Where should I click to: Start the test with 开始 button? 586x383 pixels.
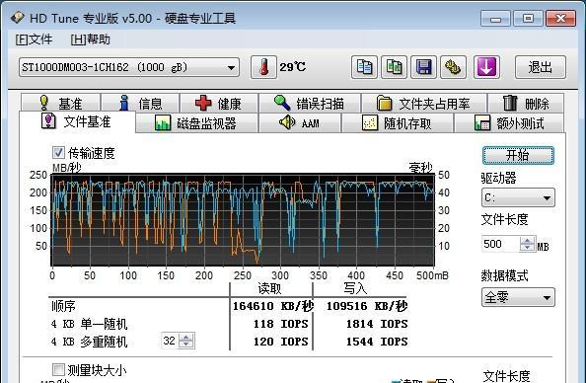(x=518, y=155)
